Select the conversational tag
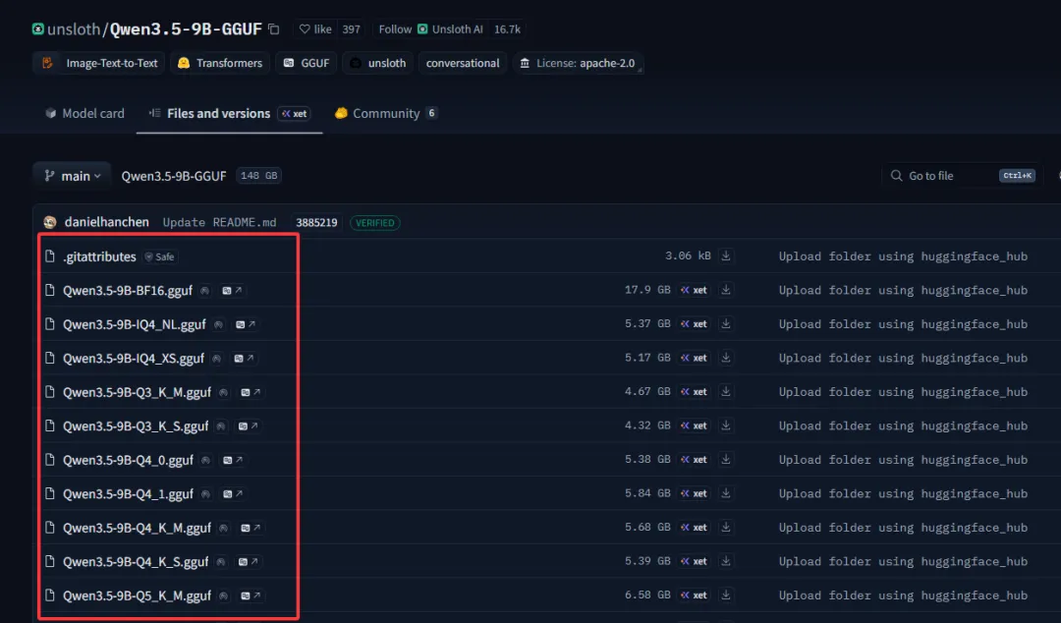 tap(463, 63)
